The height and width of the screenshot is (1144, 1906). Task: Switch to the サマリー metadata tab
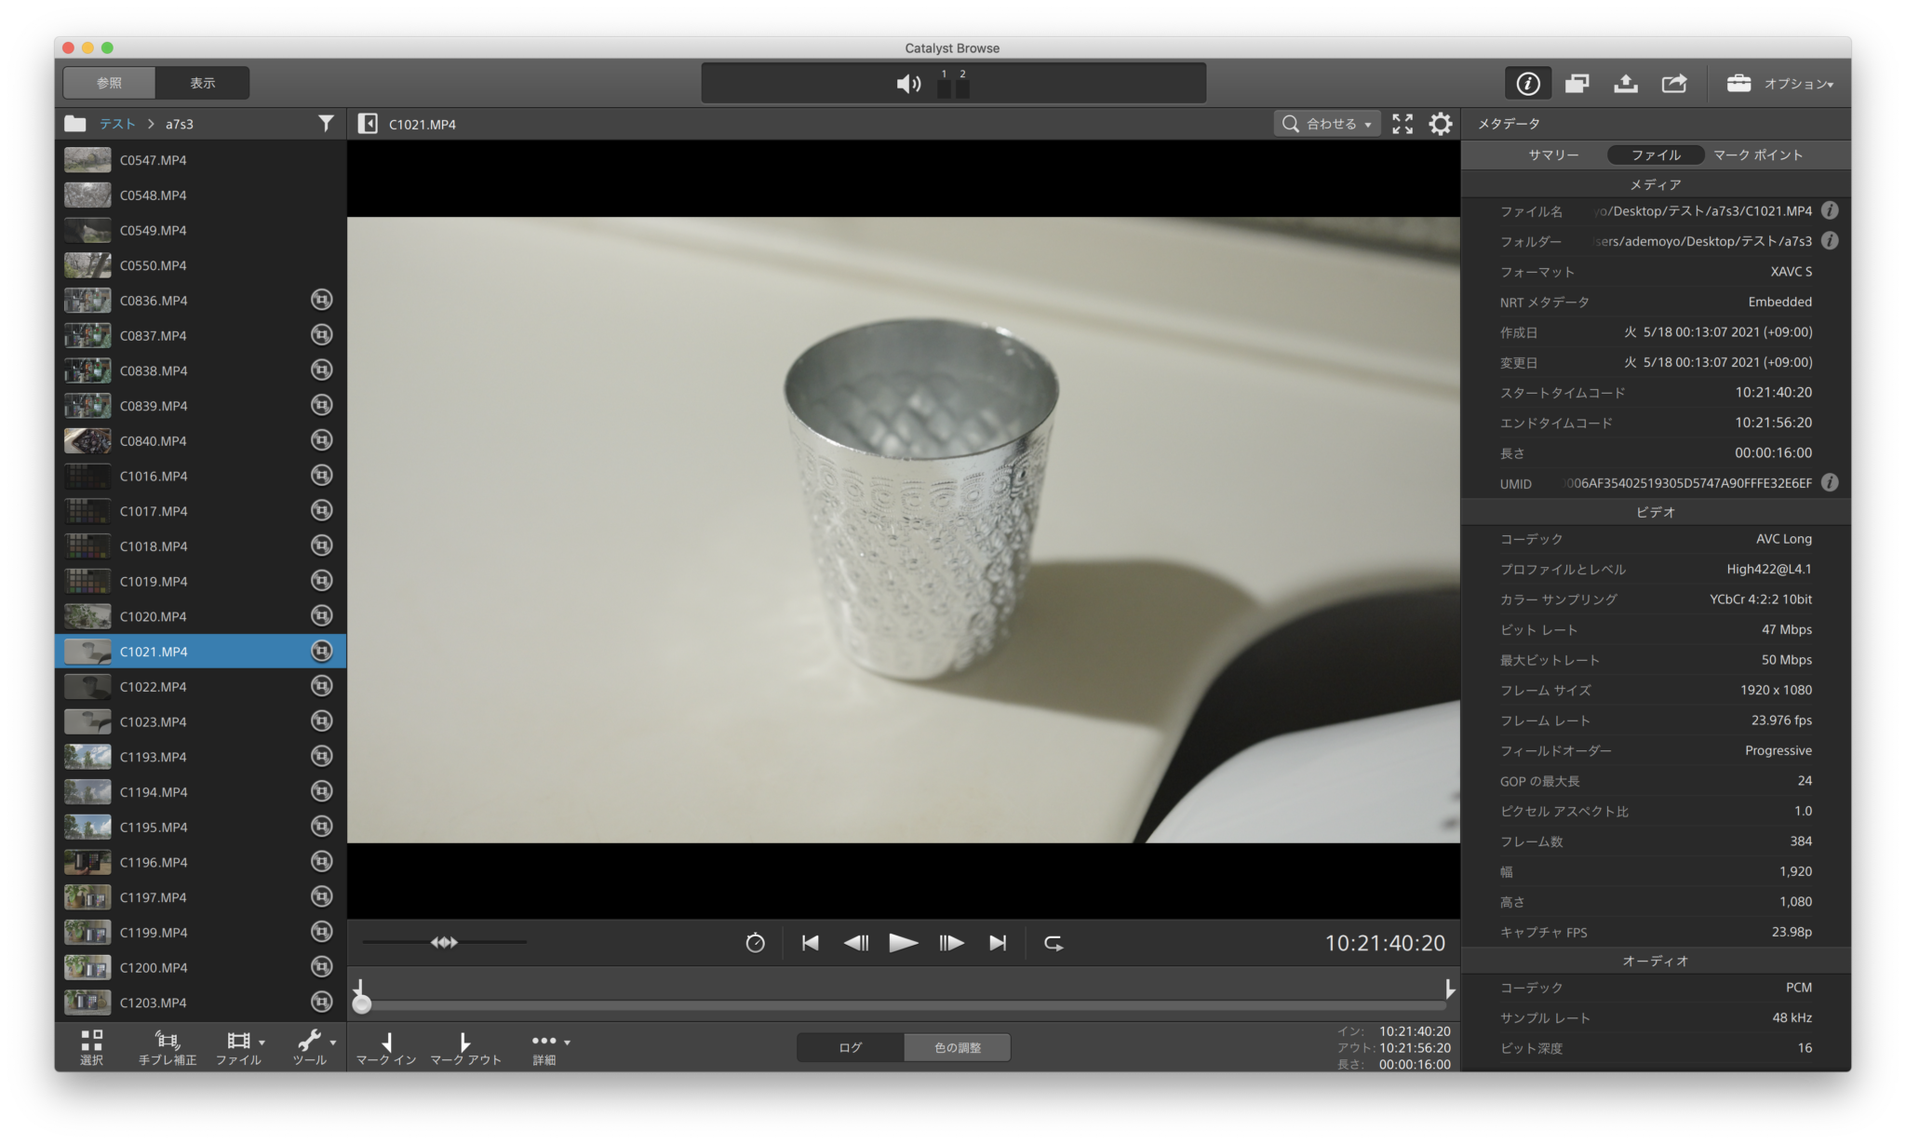point(1553,155)
